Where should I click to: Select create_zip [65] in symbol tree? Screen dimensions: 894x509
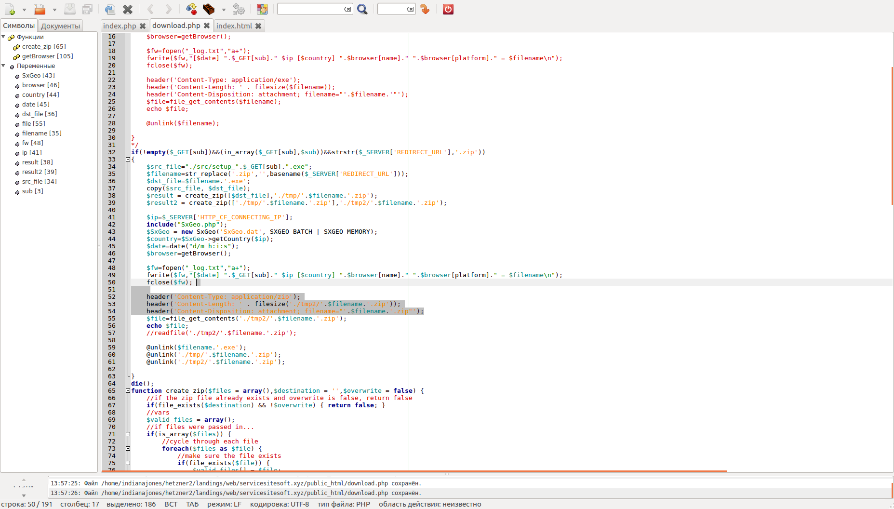[x=44, y=47]
